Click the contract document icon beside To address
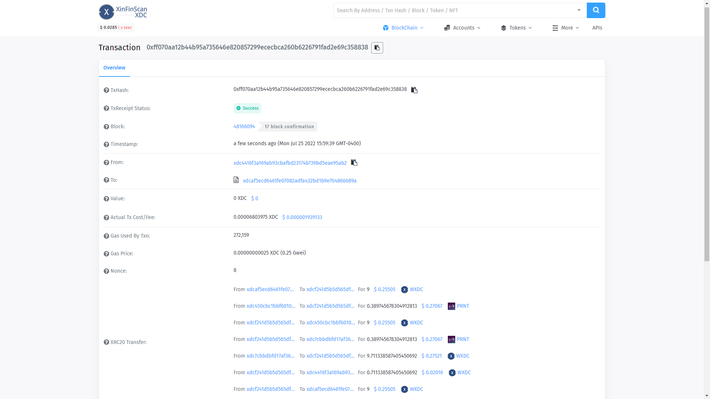 pyautogui.click(x=236, y=180)
